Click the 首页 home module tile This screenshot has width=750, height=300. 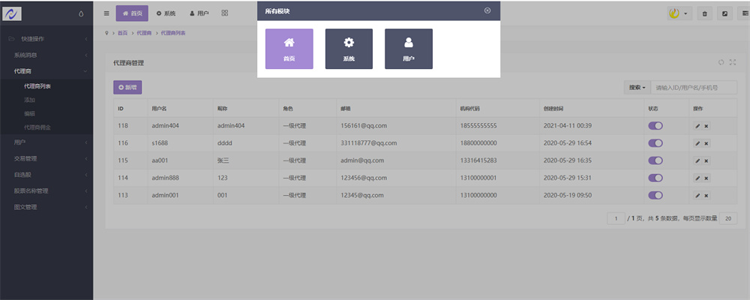click(289, 49)
